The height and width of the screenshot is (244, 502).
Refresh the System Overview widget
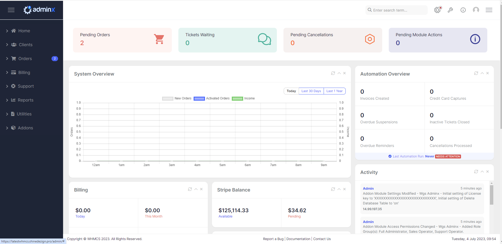point(333,73)
